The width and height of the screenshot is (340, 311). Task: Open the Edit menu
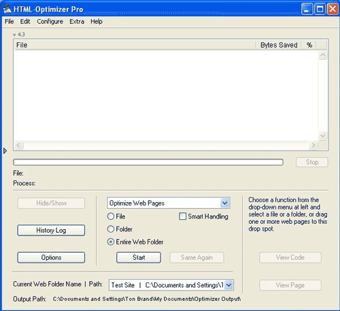tap(25, 22)
